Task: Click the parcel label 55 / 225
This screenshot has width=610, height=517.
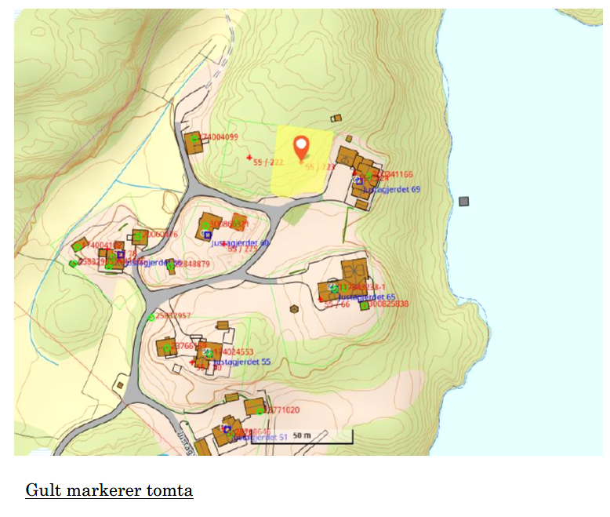Action: click(x=242, y=249)
